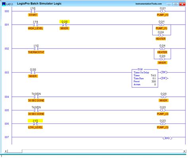Select the HEATER latch coil on rung 001
Image resolution: width=188 pixels, height=158 pixels.
[161, 35]
